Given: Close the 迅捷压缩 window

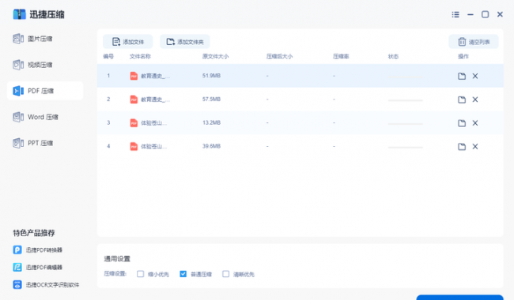Looking at the screenshot, I should 500,14.
